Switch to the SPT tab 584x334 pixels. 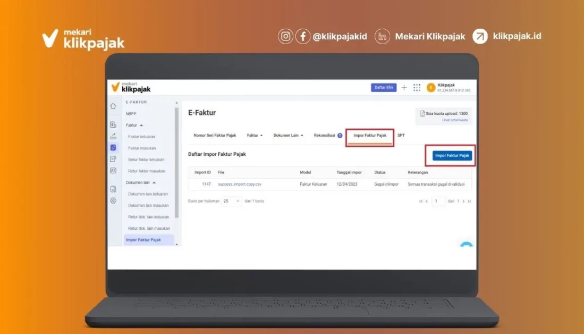(401, 135)
